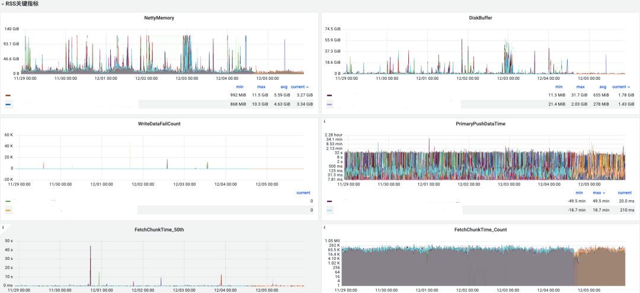Viewport: 640px width, 293px height.
Task: Show info icon for PrimaryPushDataTime panel
Action: (325, 121)
